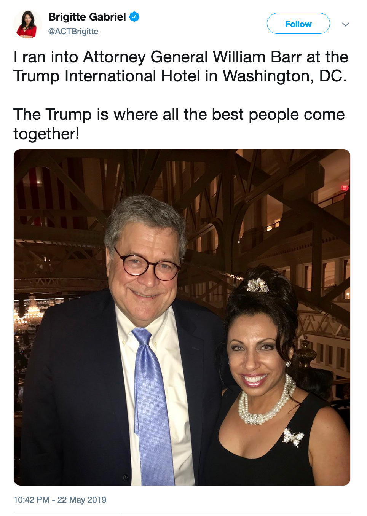
Task: Click the word "together!" in the tweet
Action: click(x=46, y=134)
